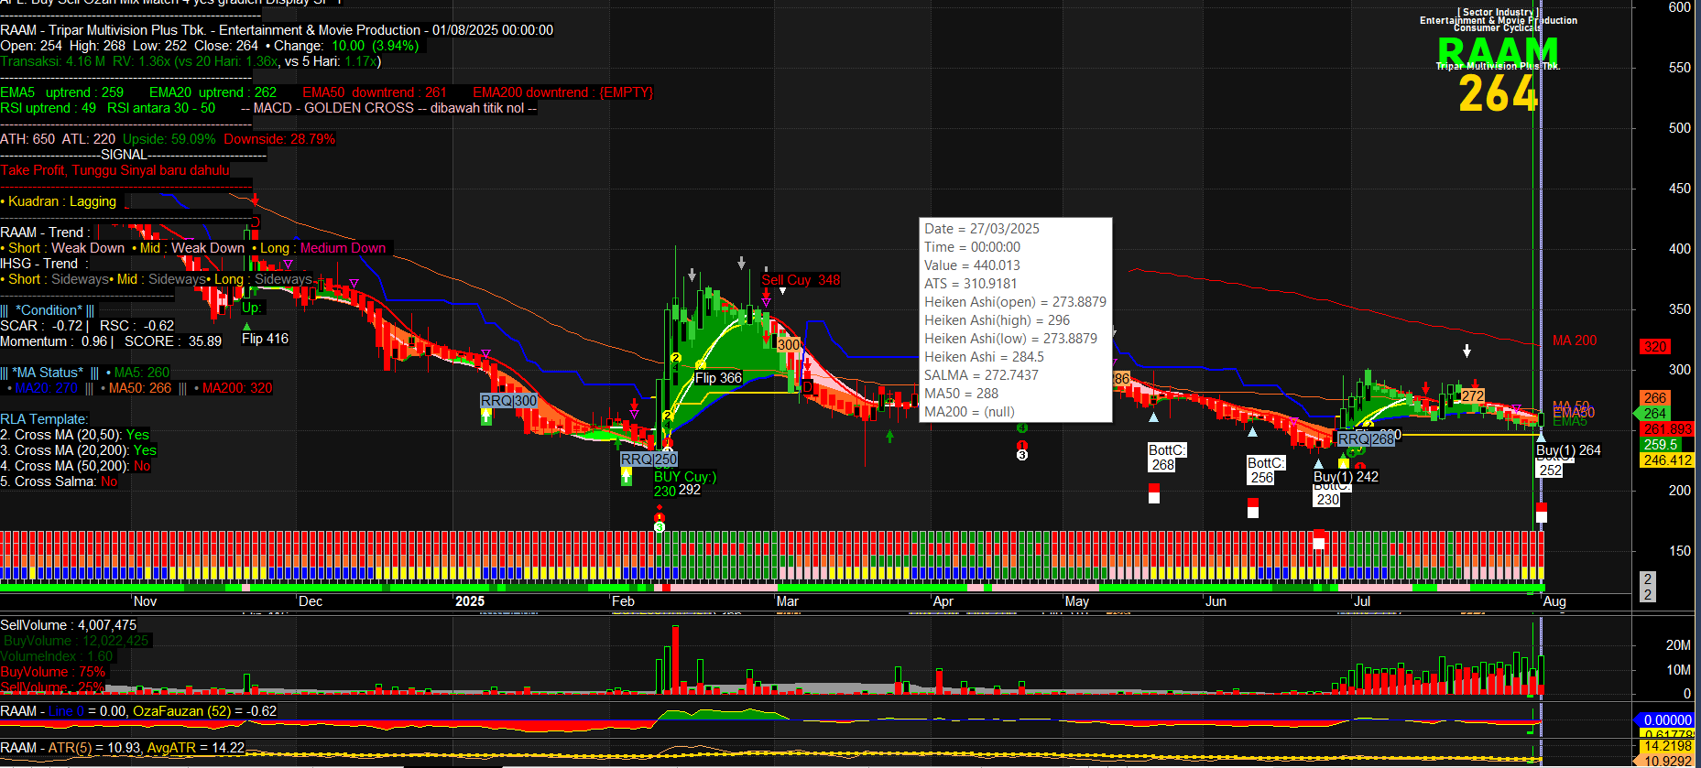Click white down triangle beside Sell Cuy arrow
This screenshot has height=768, width=1701.
782,291
